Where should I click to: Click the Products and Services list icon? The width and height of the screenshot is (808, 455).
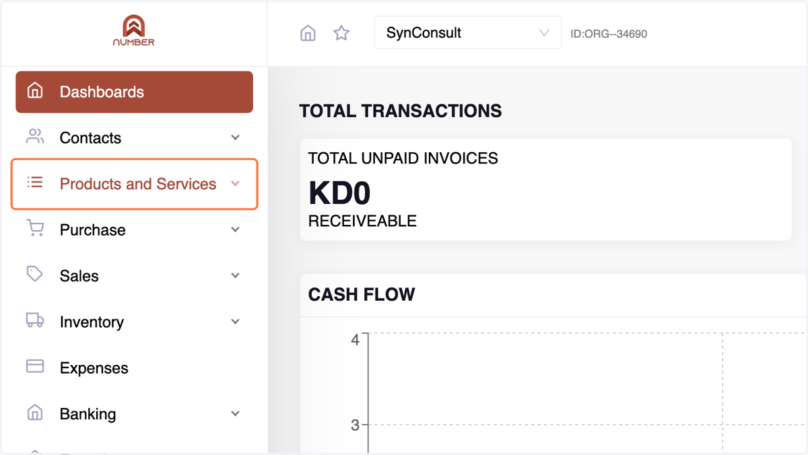click(x=35, y=182)
